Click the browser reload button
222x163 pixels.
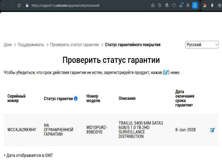point(19,5)
